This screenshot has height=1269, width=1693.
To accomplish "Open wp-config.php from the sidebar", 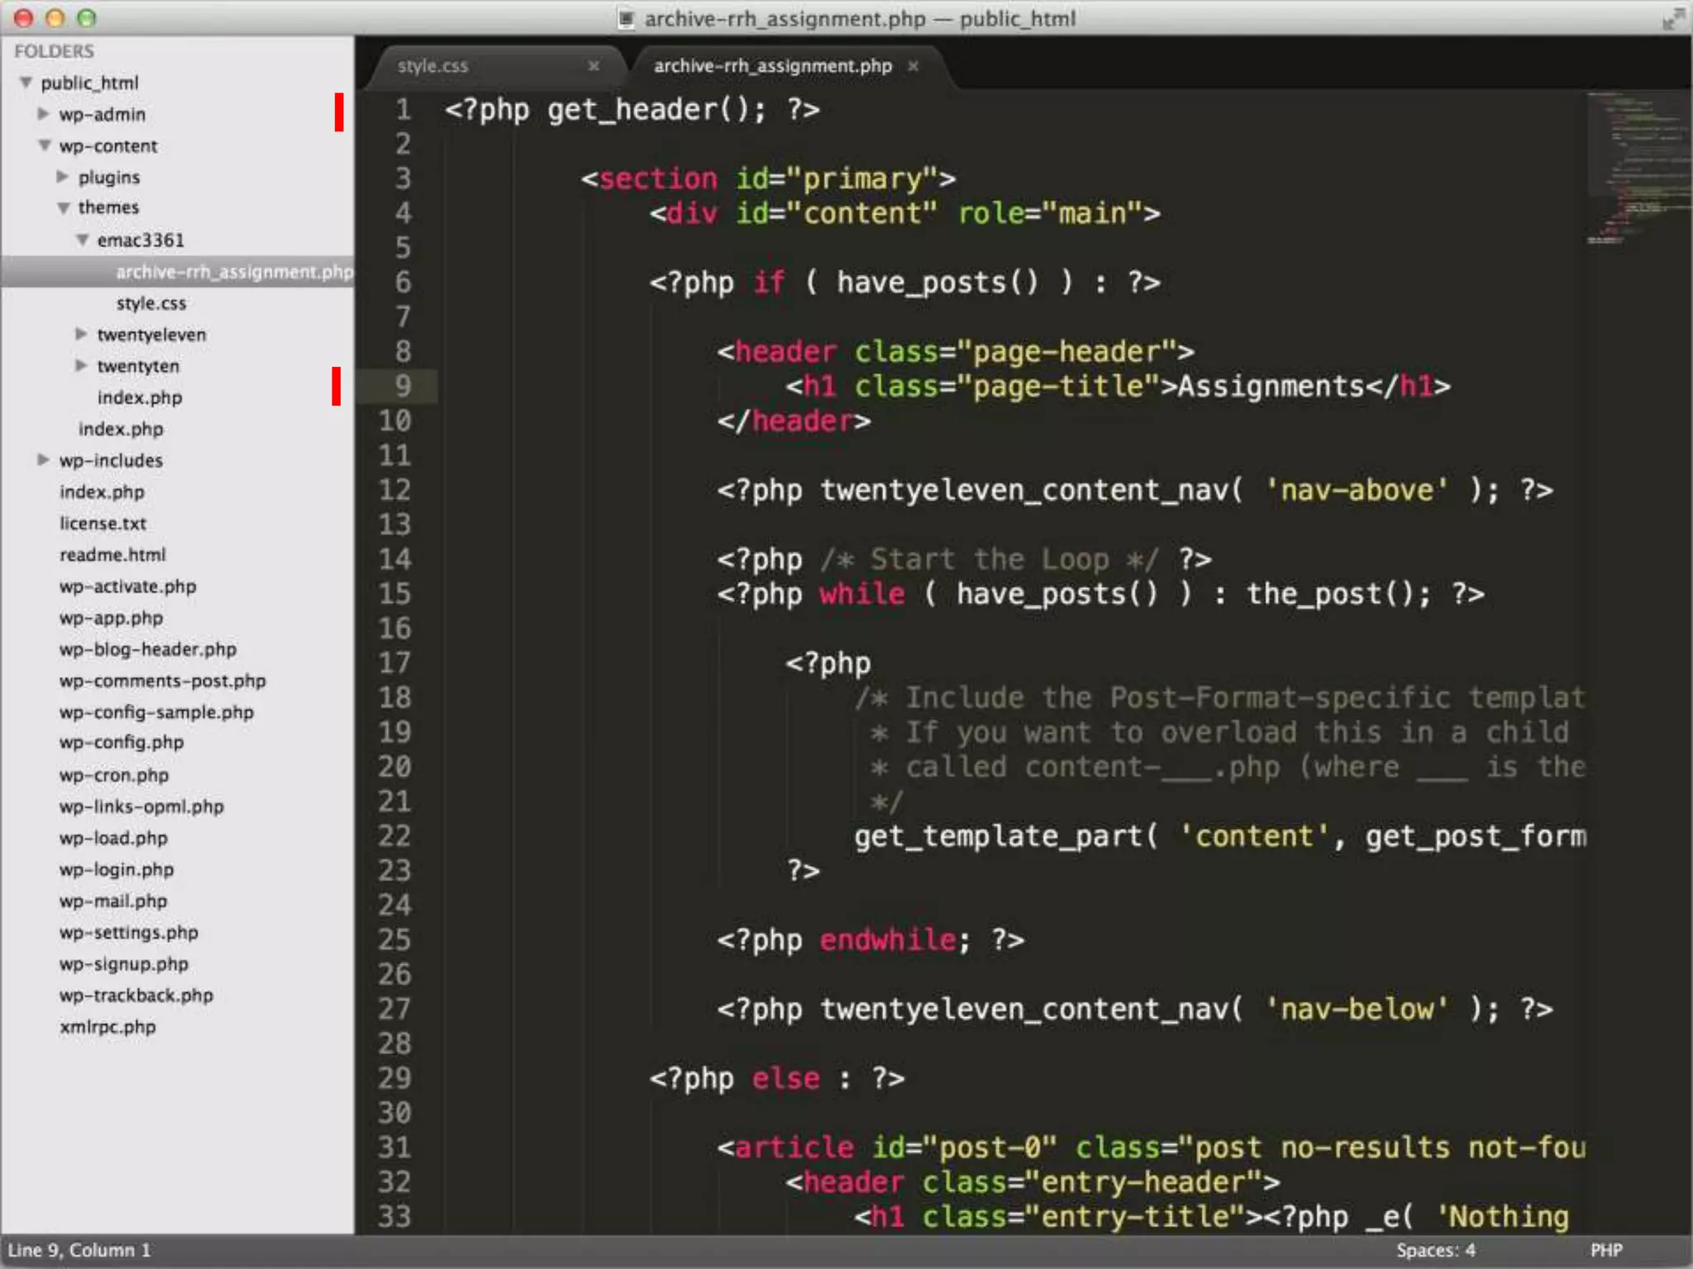I will tap(122, 743).
